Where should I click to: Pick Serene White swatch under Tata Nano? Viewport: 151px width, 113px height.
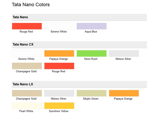click(59, 26)
